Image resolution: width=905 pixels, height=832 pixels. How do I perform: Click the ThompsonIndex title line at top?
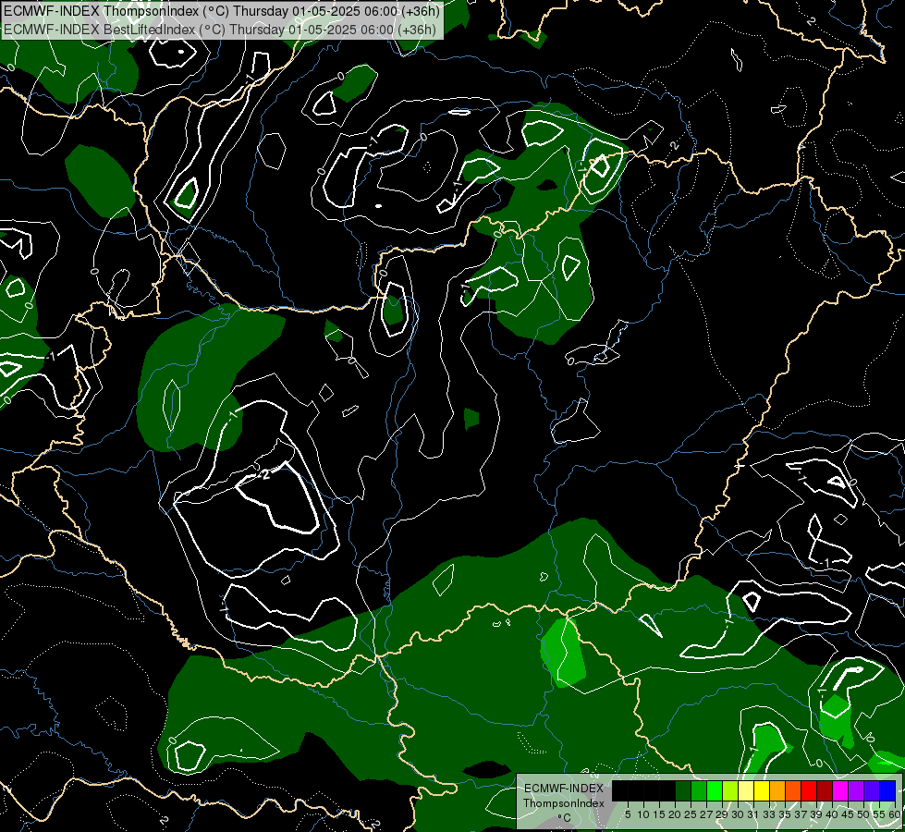(222, 11)
